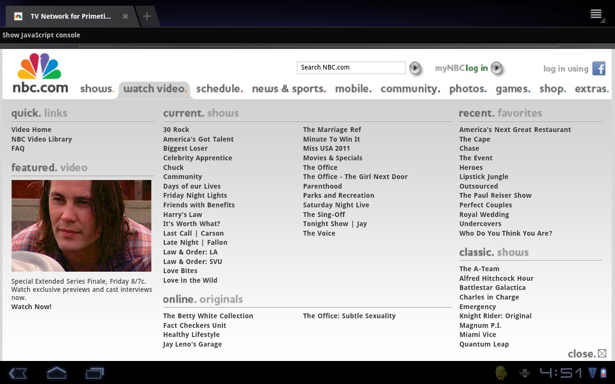Open Miami Vice link

click(x=478, y=335)
